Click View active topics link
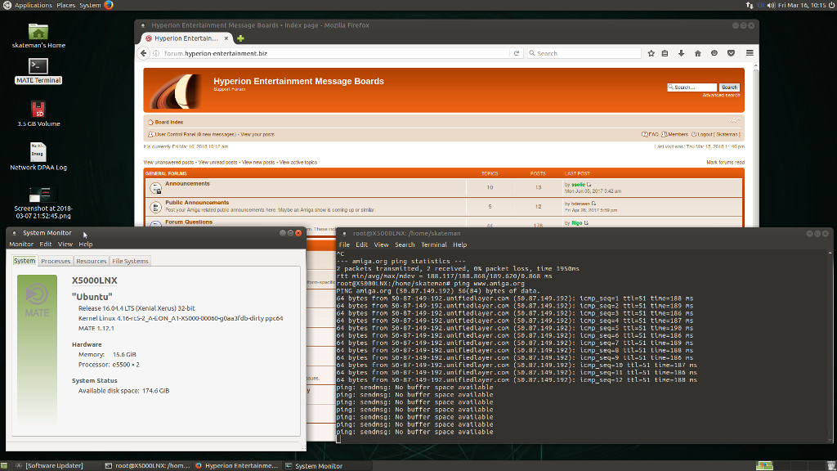Image resolution: width=837 pixels, height=471 pixels. 298,163
